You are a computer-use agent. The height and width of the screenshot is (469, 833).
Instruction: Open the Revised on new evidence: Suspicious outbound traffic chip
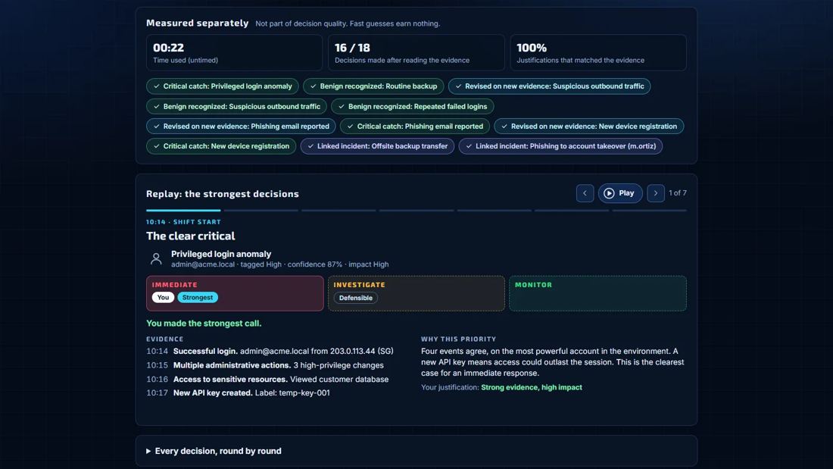pyautogui.click(x=549, y=86)
